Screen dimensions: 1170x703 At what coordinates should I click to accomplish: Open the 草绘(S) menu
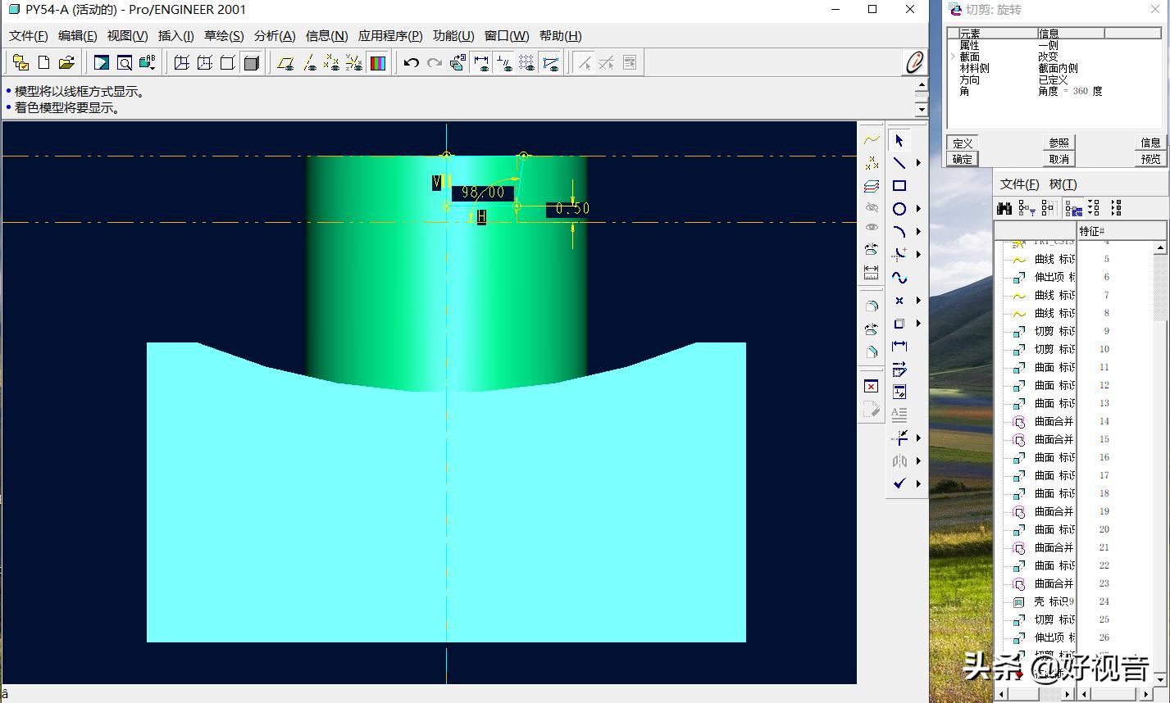point(223,36)
